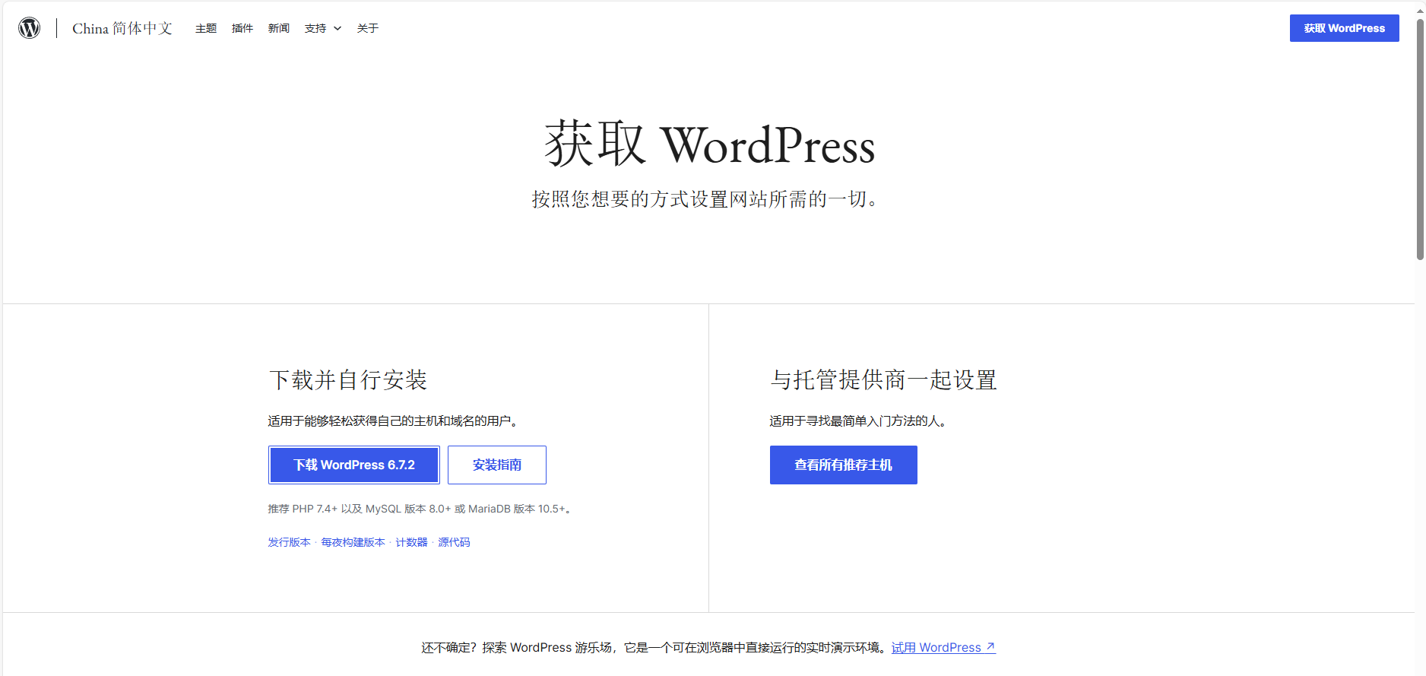Open the 计数器 link
Image resolution: width=1426 pixels, height=676 pixels.
pos(411,542)
